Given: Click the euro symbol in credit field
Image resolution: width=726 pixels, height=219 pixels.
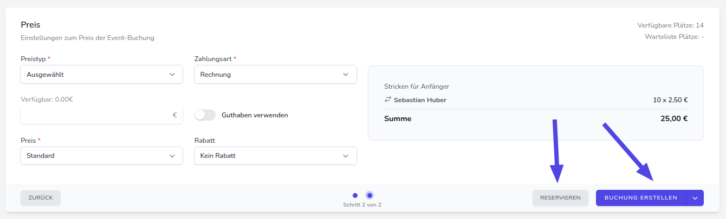Looking at the screenshot, I should (x=175, y=115).
